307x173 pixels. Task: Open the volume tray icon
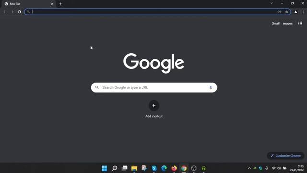coord(279,168)
